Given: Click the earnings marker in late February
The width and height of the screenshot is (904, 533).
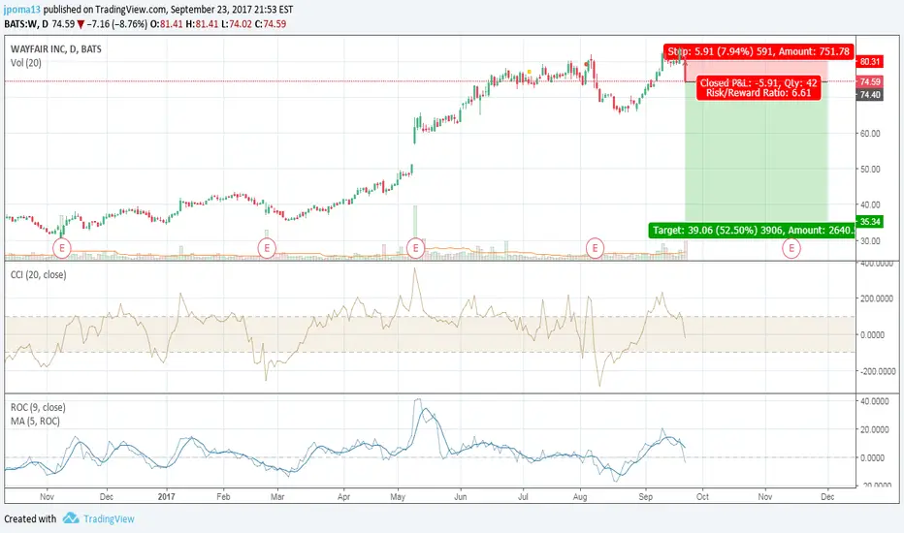Looking at the screenshot, I should click(x=267, y=248).
